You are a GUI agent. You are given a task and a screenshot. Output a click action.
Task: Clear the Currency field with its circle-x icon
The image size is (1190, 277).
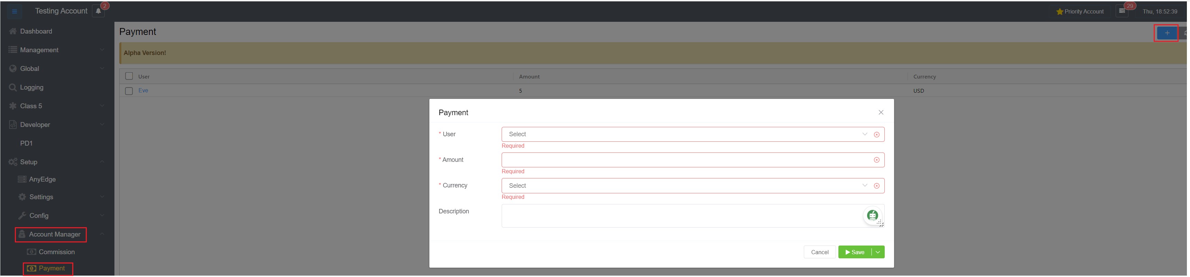pos(876,186)
